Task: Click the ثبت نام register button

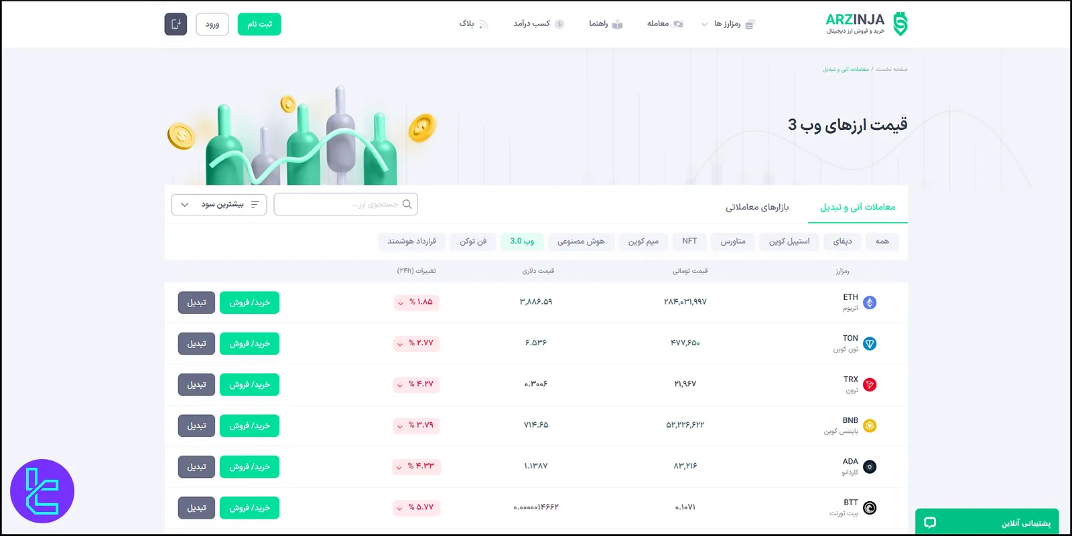Action: [x=259, y=24]
